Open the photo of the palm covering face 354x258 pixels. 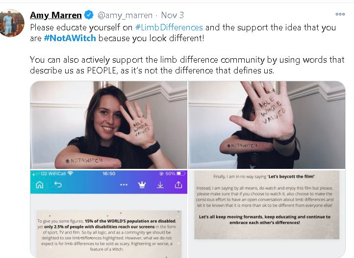click(x=267, y=125)
